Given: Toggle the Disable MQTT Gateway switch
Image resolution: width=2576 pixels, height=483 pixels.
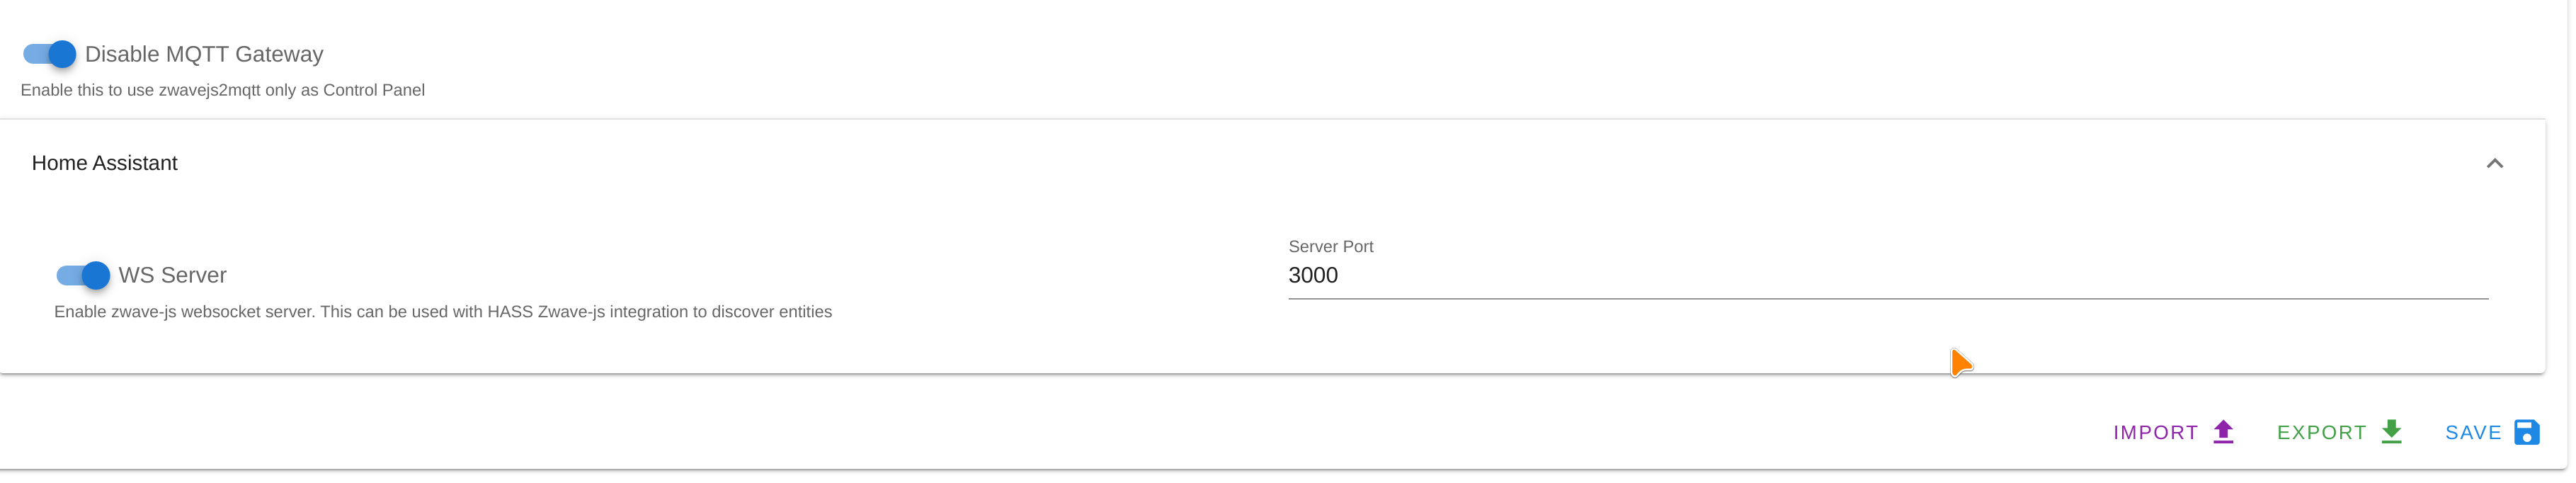Looking at the screenshot, I should point(49,54).
